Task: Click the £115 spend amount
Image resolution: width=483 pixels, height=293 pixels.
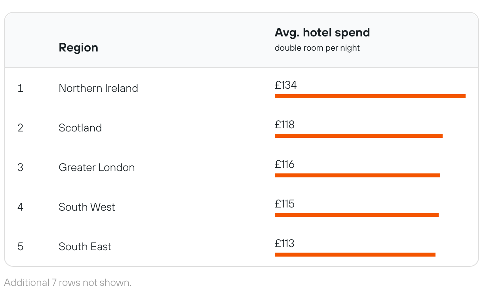Action: 285,204
